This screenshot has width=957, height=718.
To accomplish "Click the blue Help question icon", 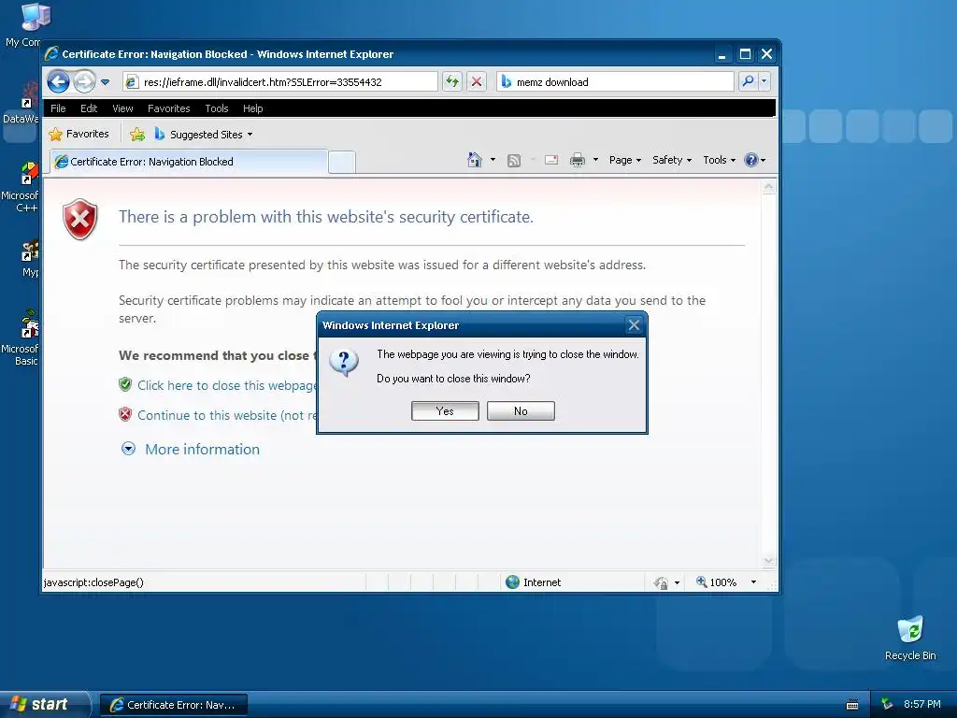I will point(751,160).
